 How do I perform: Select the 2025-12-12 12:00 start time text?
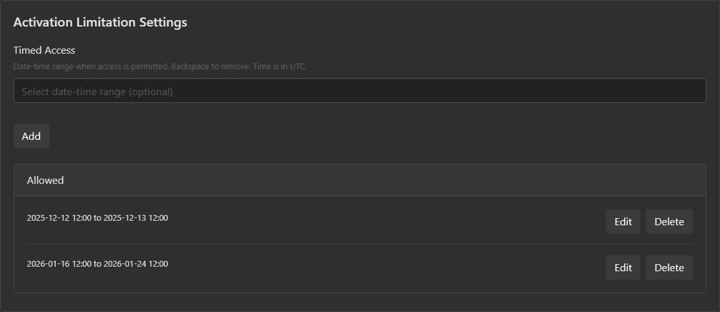click(59, 218)
